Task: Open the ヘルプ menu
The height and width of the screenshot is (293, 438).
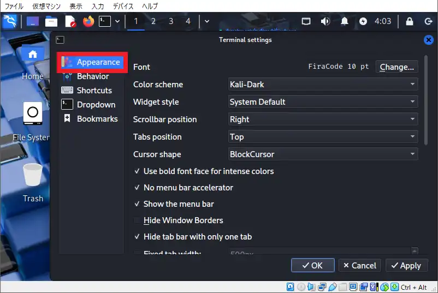Action: [150, 6]
